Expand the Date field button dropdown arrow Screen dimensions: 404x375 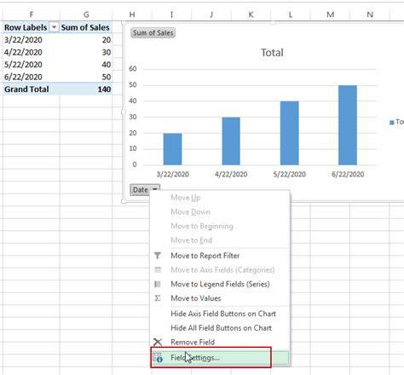coord(155,189)
